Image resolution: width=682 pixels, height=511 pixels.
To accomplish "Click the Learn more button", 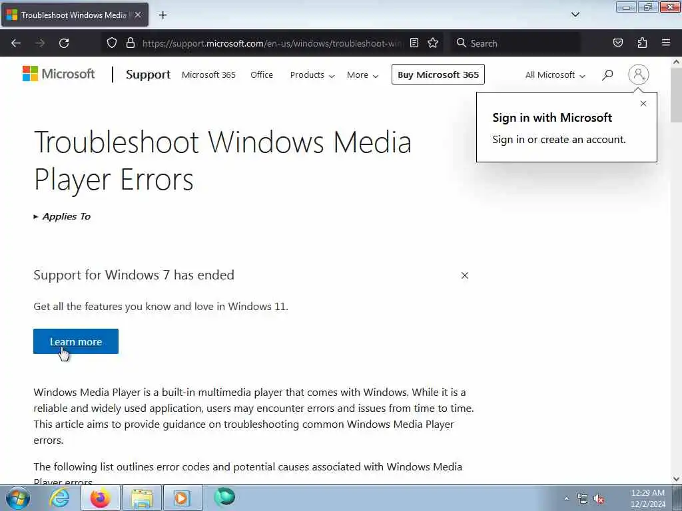I will click(x=76, y=341).
